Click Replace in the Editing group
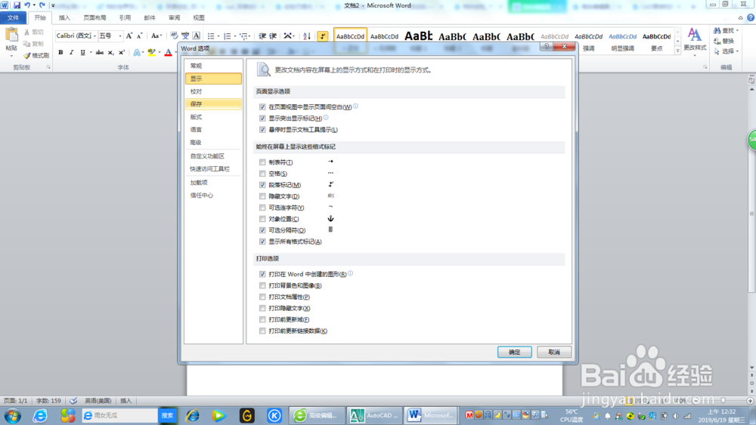Screen dimensions: 756x425 pyautogui.click(x=723, y=42)
